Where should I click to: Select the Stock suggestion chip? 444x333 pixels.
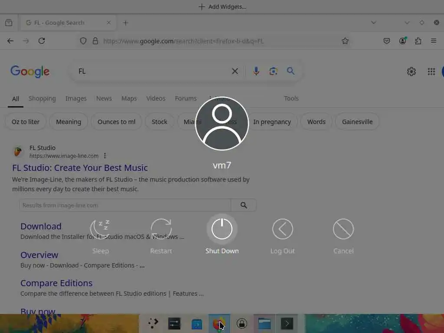point(160,122)
